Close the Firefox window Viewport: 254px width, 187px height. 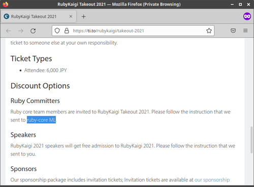click(x=248, y=5)
